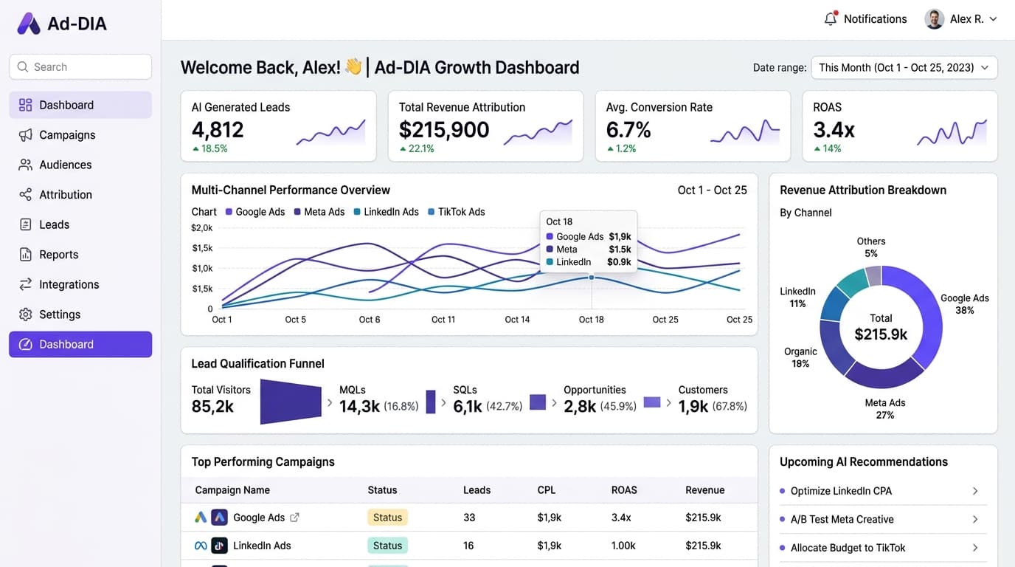
Task: Click the Google Ads logo in campaigns table
Action: click(201, 518)
